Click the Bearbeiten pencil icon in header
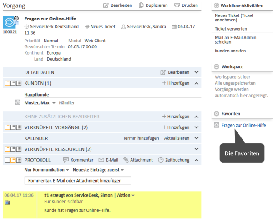This screenshot has width=273, height=224. point(106,5)
